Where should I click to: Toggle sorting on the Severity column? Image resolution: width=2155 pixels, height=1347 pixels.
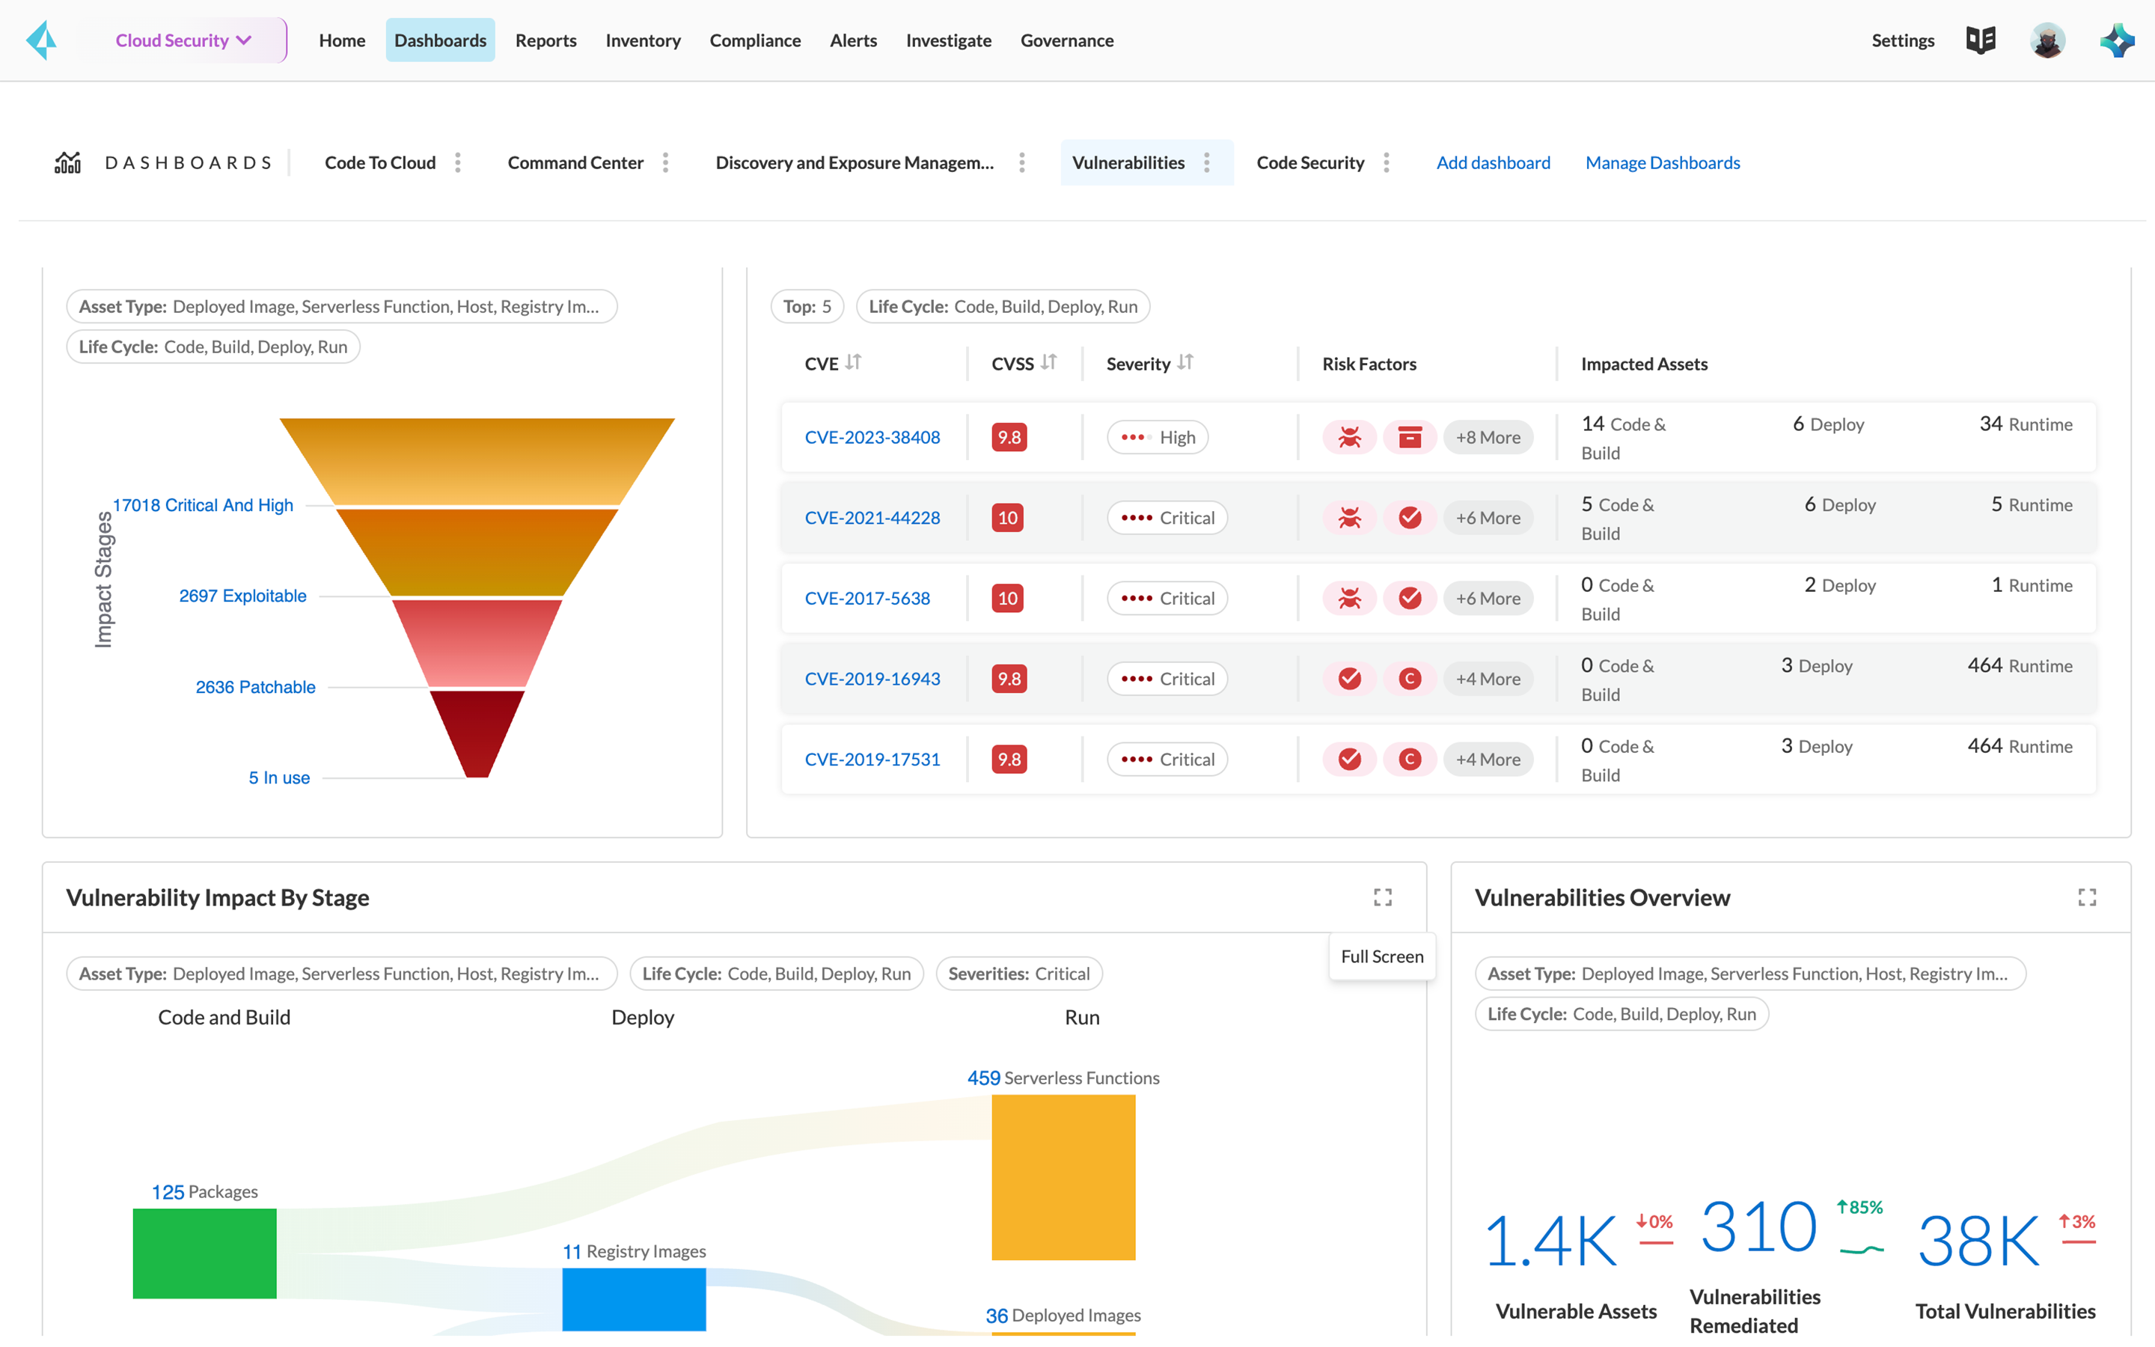click(x=1185, y=363)
